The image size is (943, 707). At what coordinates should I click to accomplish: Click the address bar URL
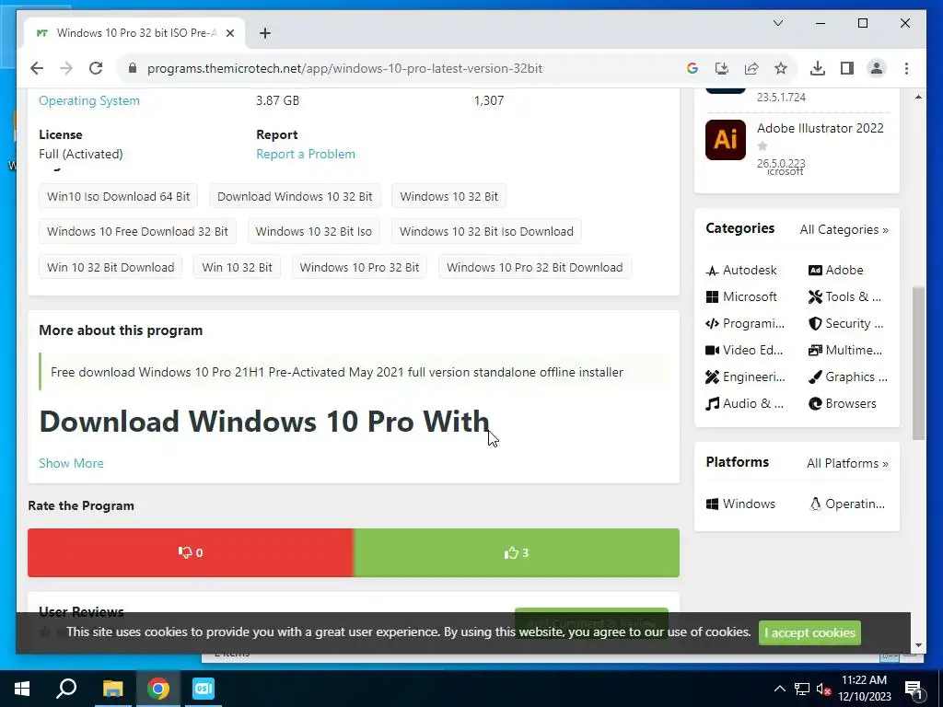[x=344, y=68]
